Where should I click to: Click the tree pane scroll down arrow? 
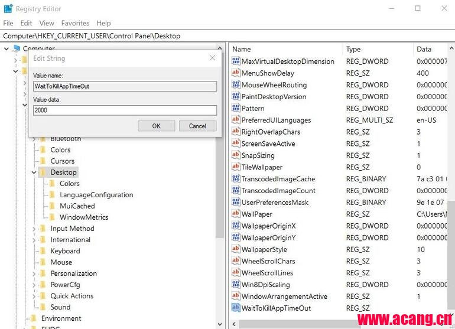[x=220, y=324]
